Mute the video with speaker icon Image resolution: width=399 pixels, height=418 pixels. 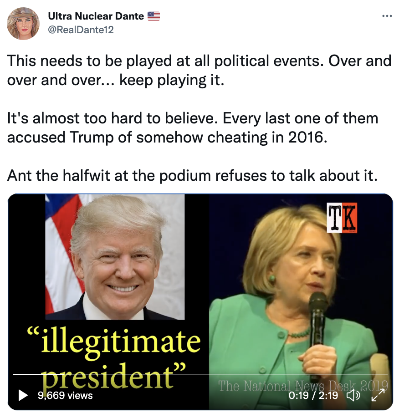353,395
